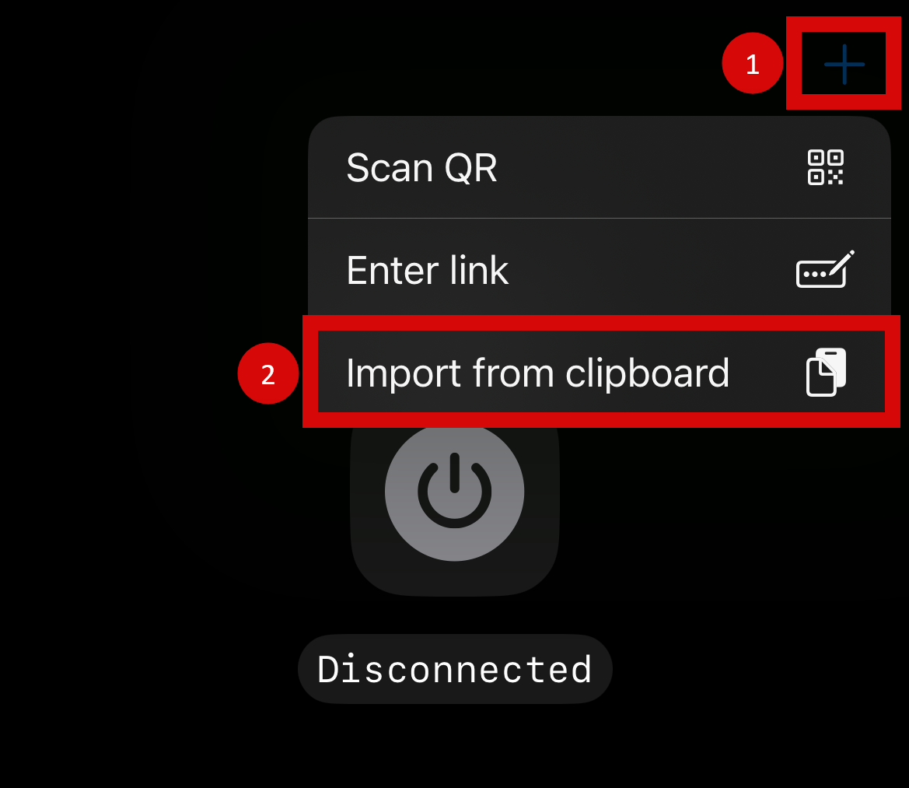Click the red step 1 badge
This screenshot has height=788, width=909.
pyautogui.click(x=753, y=63)
